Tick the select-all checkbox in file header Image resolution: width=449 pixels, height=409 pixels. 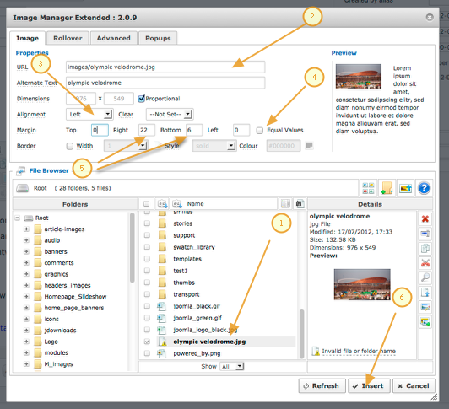pos(146,204)
